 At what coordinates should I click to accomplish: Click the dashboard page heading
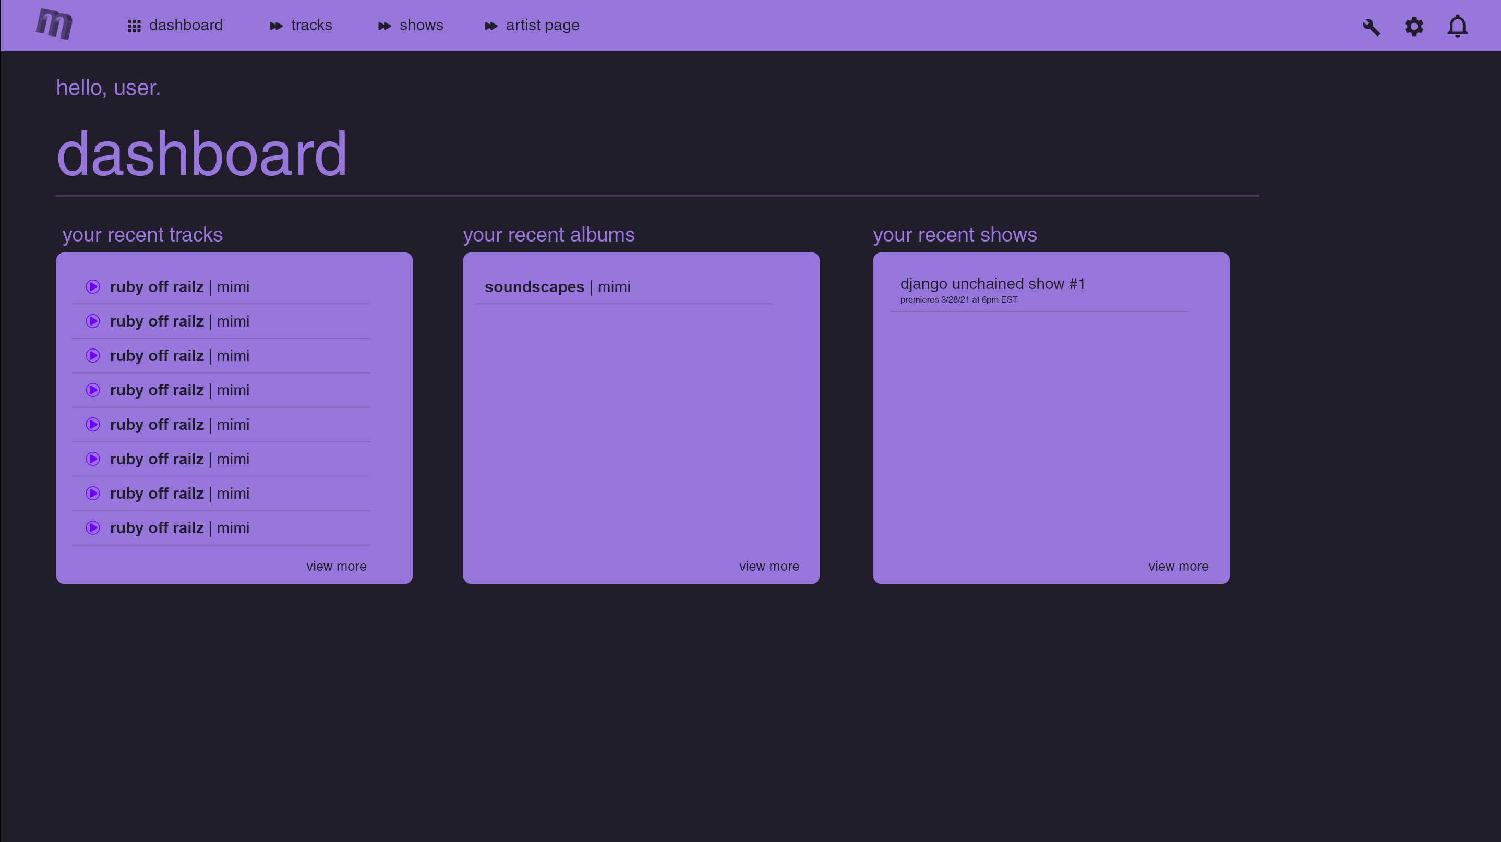[201, 154]
